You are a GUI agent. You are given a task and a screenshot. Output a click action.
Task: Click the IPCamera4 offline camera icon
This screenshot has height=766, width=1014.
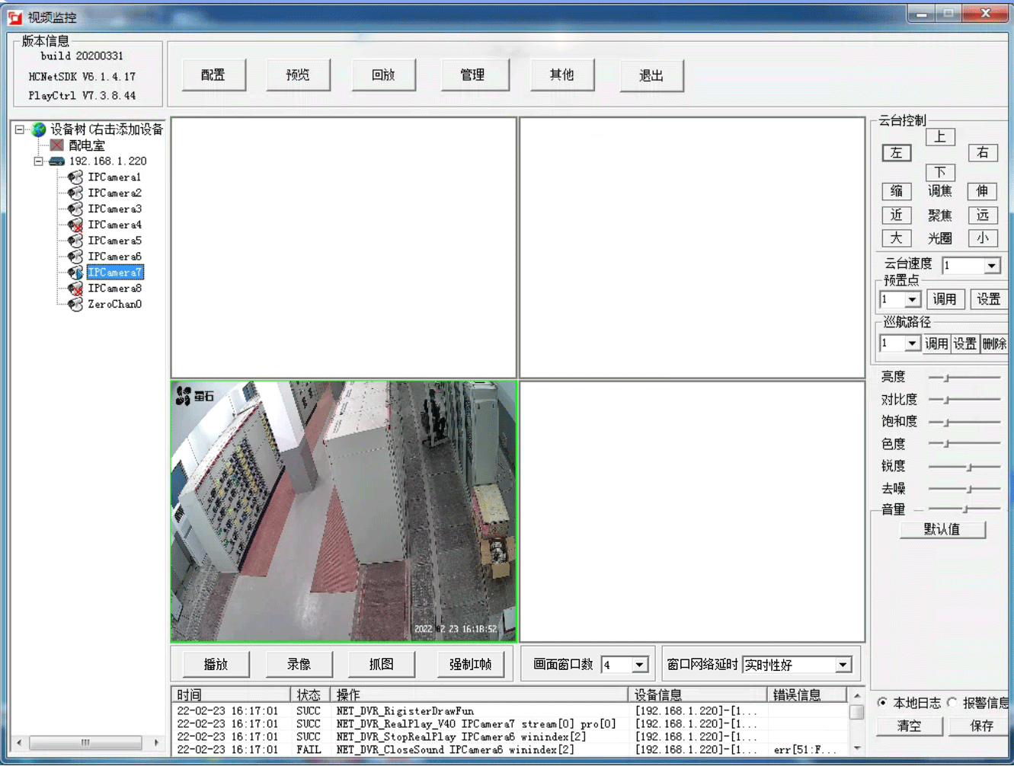75,225
